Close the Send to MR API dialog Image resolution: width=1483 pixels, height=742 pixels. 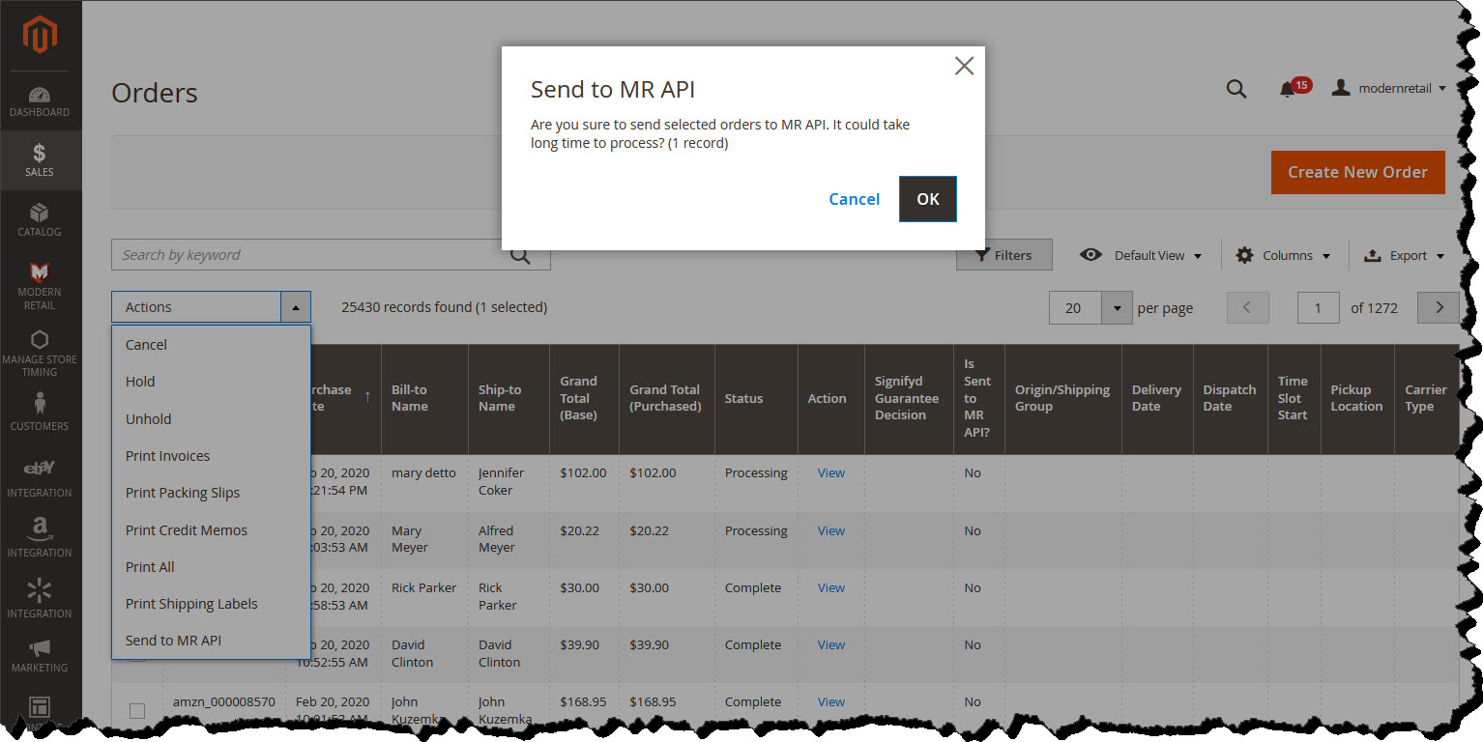pyautogui.click(x=964, y=66)
